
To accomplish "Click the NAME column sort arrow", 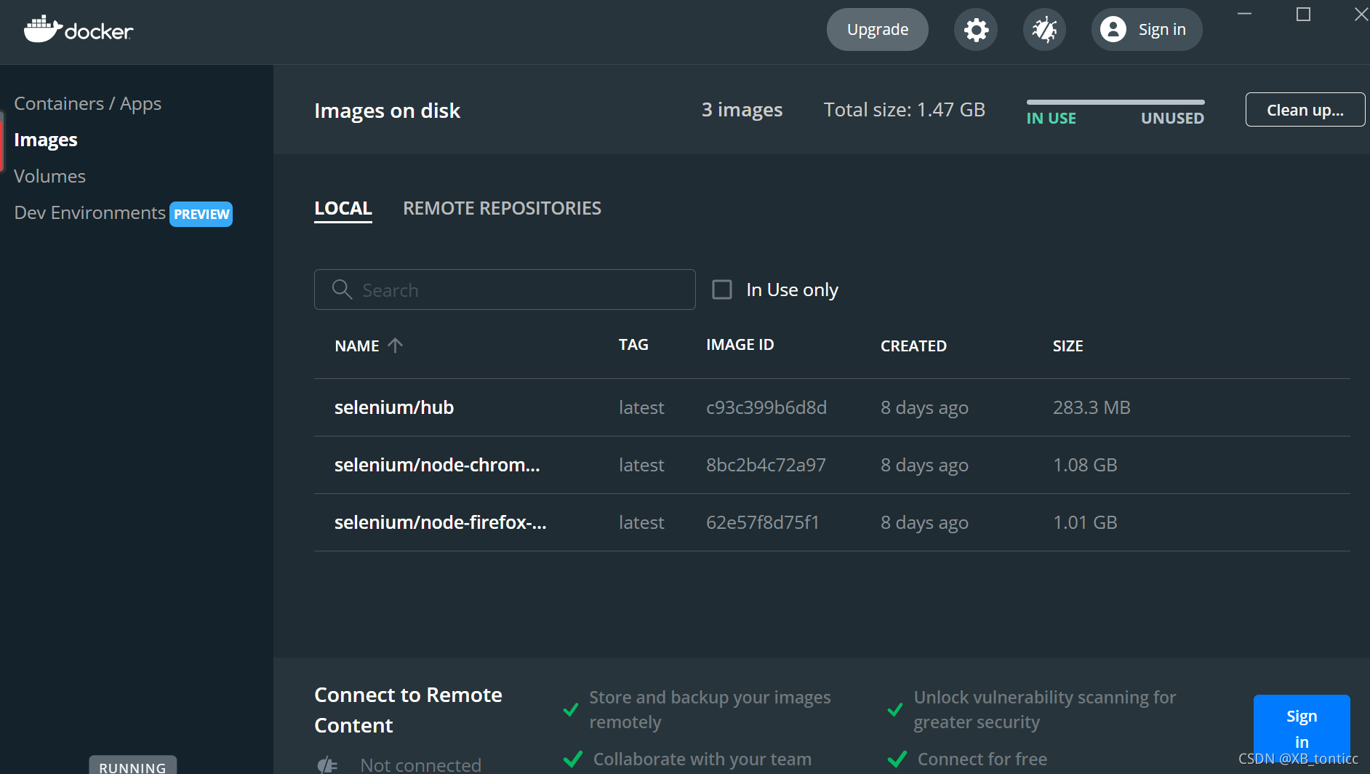I will click(x=396, y=346).
